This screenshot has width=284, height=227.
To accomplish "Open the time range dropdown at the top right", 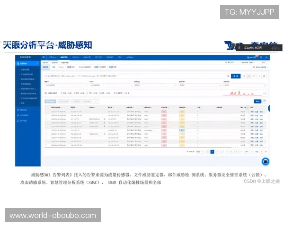I will point(248,62).
